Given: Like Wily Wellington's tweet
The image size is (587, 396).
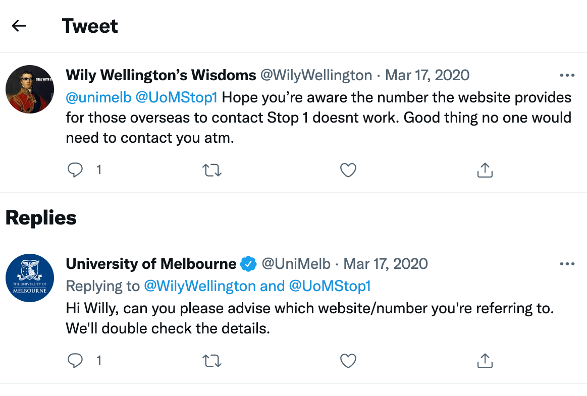Looking at the screenshot, I should [x=348, y=171].
